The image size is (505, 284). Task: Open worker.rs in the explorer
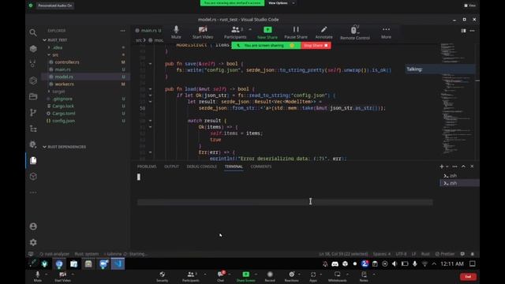coord(64,84)
